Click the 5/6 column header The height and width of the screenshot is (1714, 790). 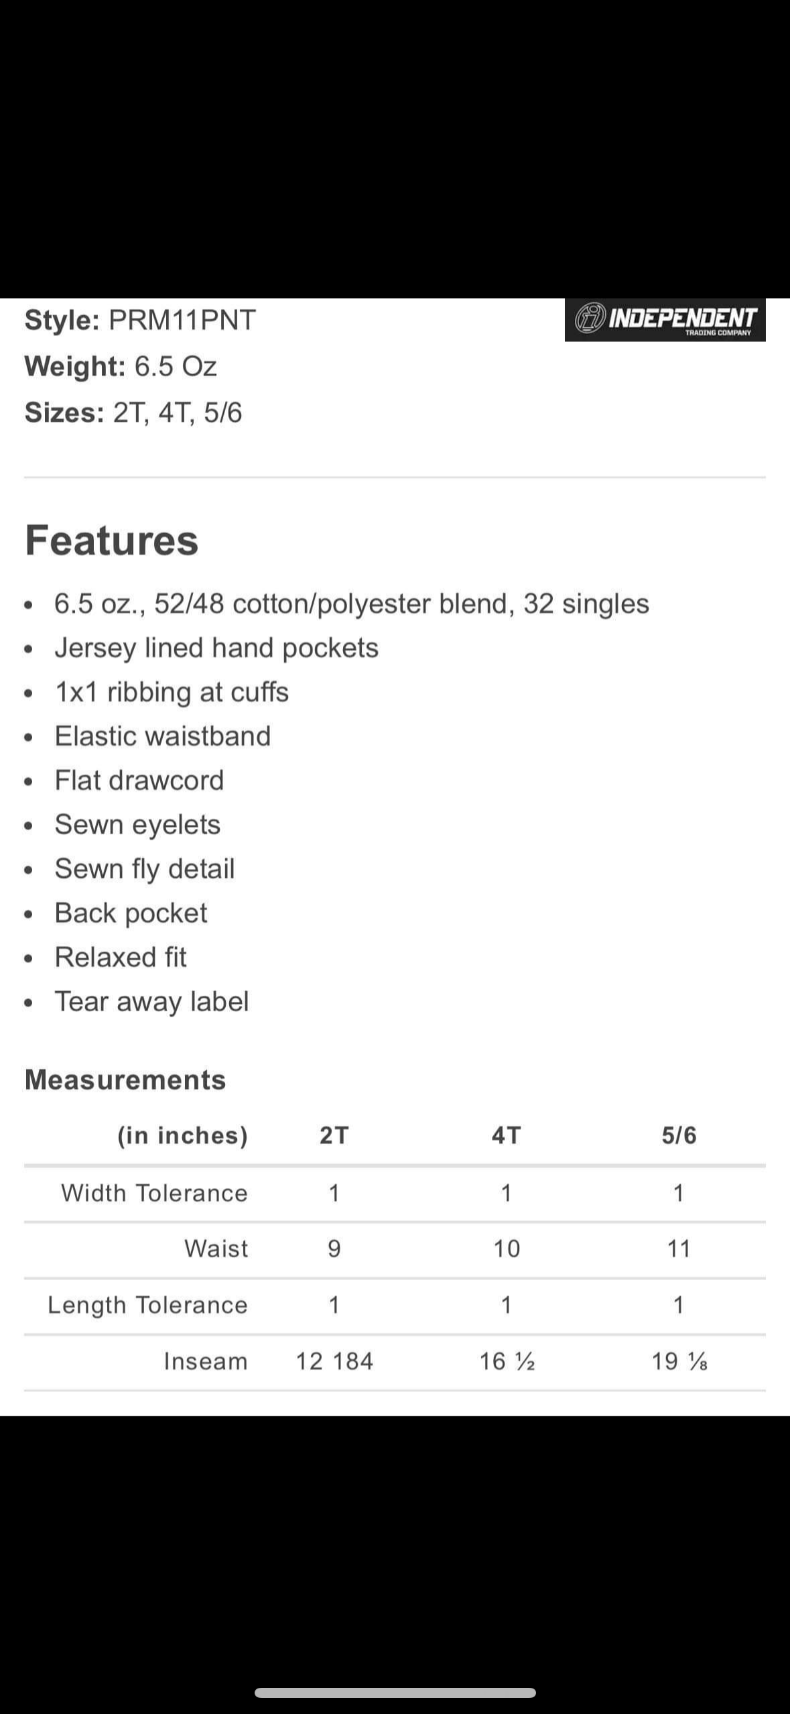[679, 1135]
